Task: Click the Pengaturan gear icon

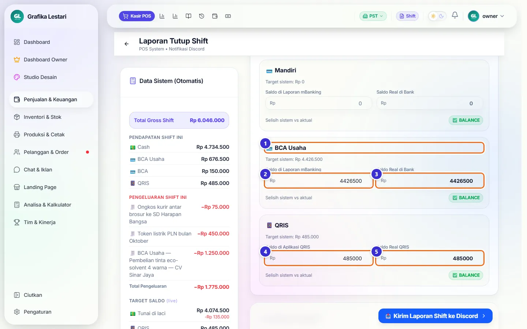Action: [17, 312]
